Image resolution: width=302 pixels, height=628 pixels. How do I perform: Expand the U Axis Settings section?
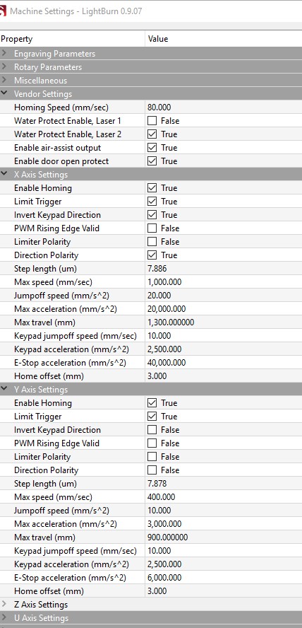(x=4, y=617)
